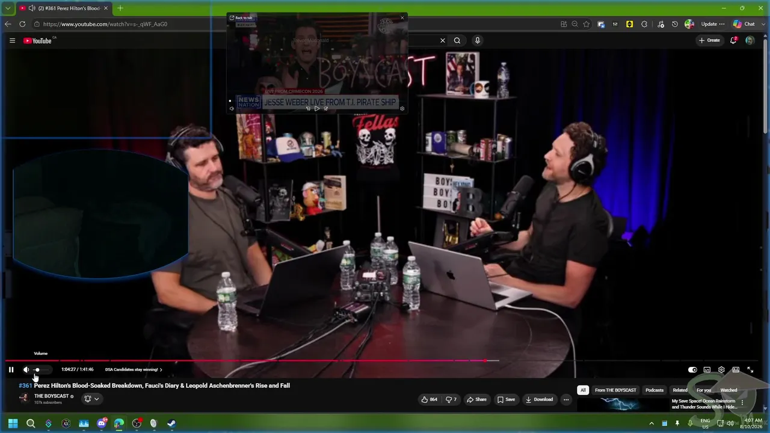Pause the YouTube video

click(x=11, y=370)
